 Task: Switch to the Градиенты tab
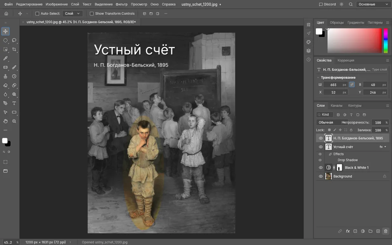point(356,23)
